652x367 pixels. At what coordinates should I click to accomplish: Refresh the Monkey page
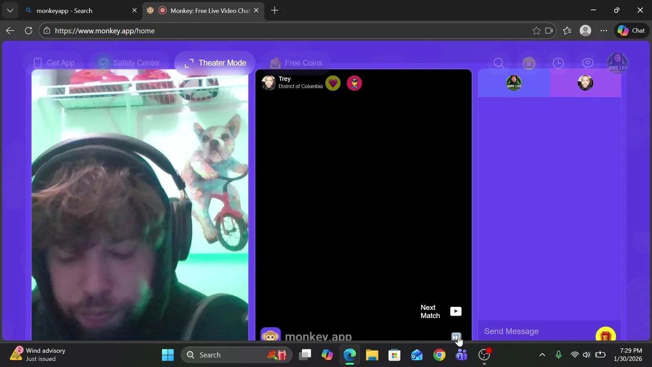(29, 31)
